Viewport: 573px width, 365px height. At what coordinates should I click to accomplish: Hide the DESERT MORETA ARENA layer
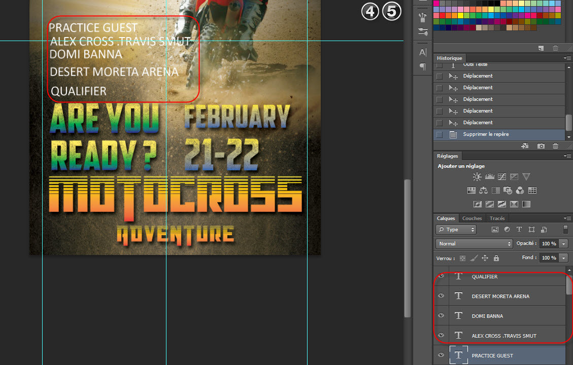coord(441,296)
